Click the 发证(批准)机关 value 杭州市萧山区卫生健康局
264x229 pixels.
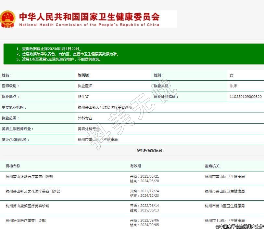point(97,140)
